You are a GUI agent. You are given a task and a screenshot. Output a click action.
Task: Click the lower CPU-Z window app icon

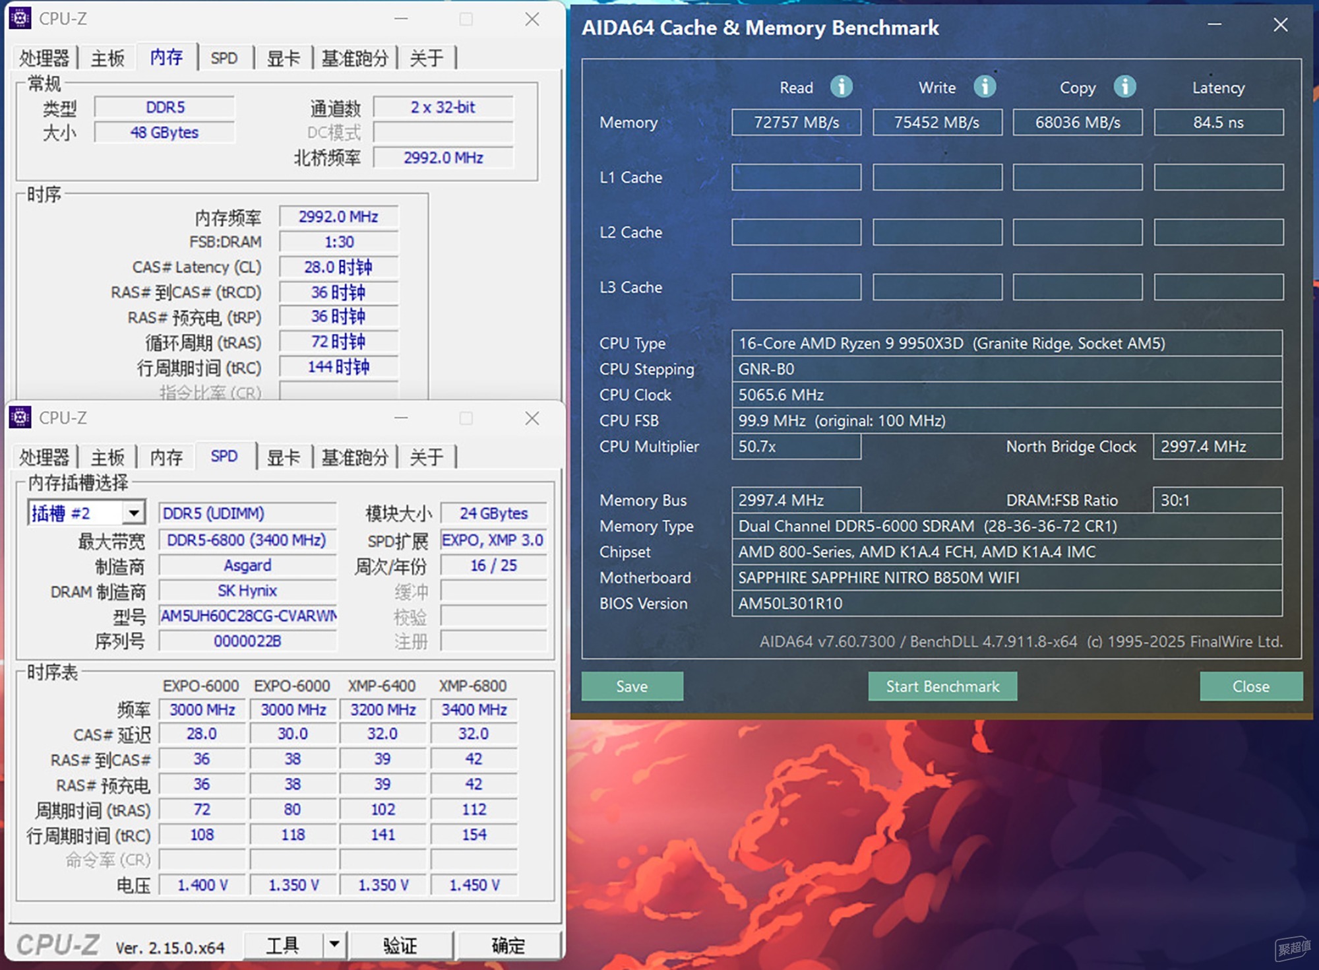pos(20,417)
